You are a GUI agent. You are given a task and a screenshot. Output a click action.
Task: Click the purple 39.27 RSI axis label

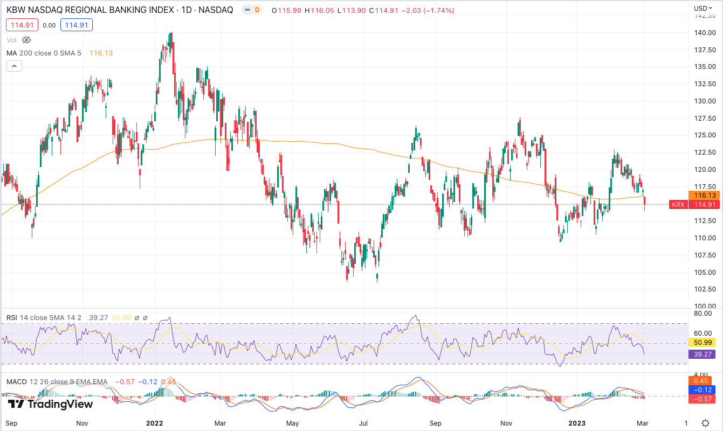[705, 354]
